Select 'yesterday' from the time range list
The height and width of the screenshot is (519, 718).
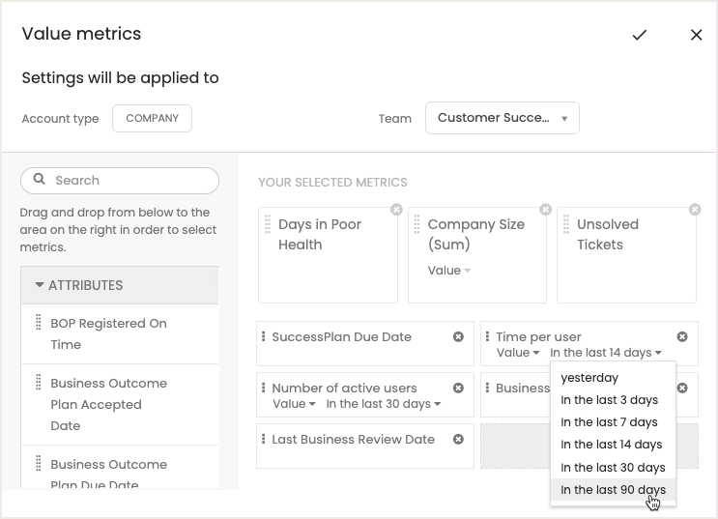coord(589,378)
